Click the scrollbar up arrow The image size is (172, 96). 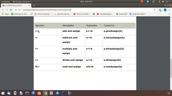click(x=171, y=17)
